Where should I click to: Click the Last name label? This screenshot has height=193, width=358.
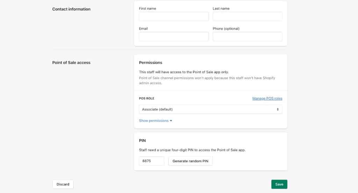[x=221, y=8]
